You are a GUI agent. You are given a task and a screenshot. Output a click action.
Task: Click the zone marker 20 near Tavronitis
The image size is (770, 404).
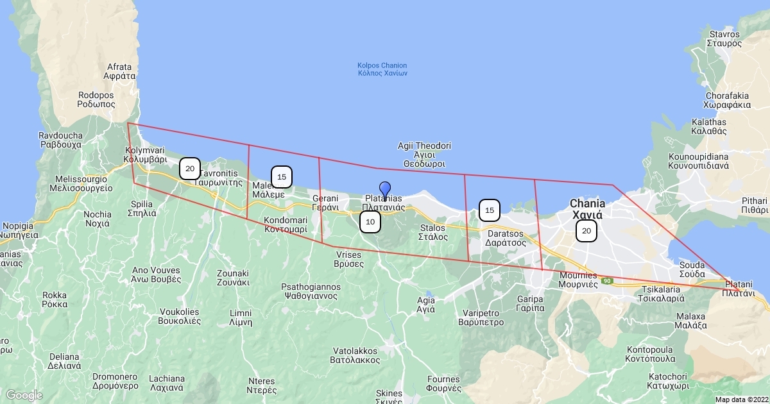(x=190, y=169)
